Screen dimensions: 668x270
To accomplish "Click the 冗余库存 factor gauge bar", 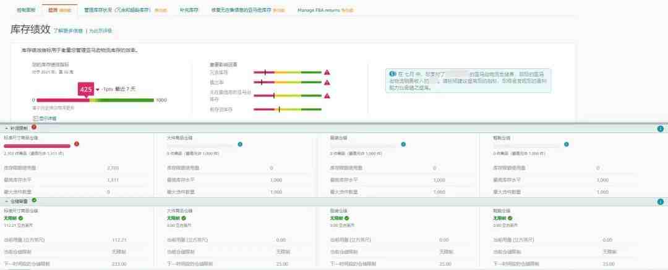I will (x=288, y=73).
